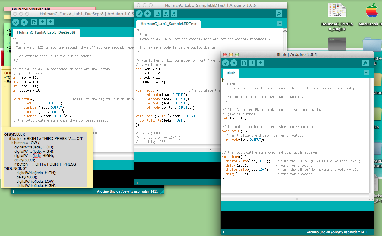Click 'digitalWrite(led, HIGH);' in Blink code
This screenshot has height=236, width=382.
[248, 161]
